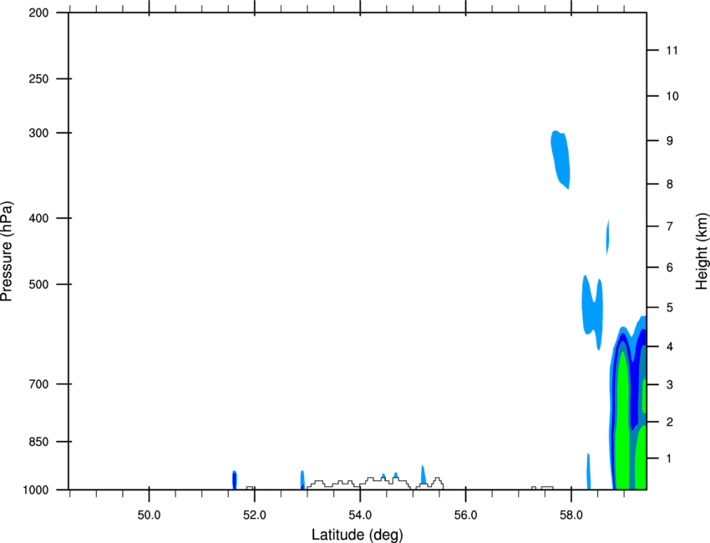Select the 250 pressure tick label
710x543 pixels.
coord(38,79)
